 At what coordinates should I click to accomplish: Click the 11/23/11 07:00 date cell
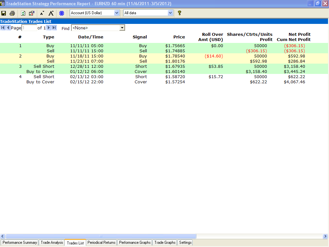point(87,61)
